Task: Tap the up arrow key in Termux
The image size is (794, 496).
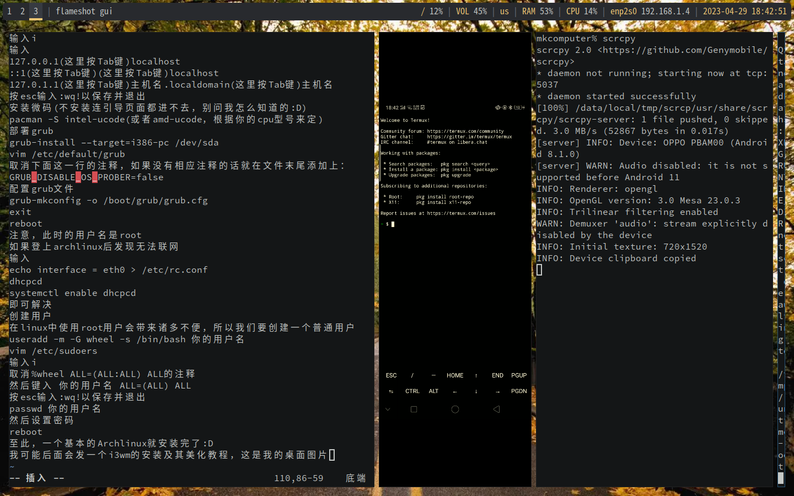Action: pyautogui.click(x=476, y=375)
